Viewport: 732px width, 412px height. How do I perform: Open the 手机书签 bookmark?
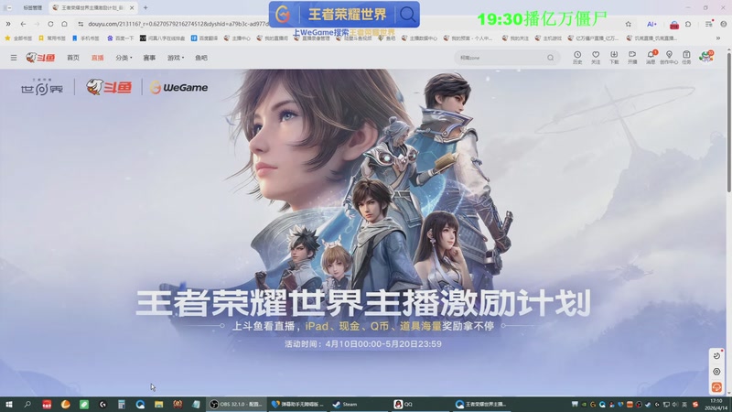(85, 38)
